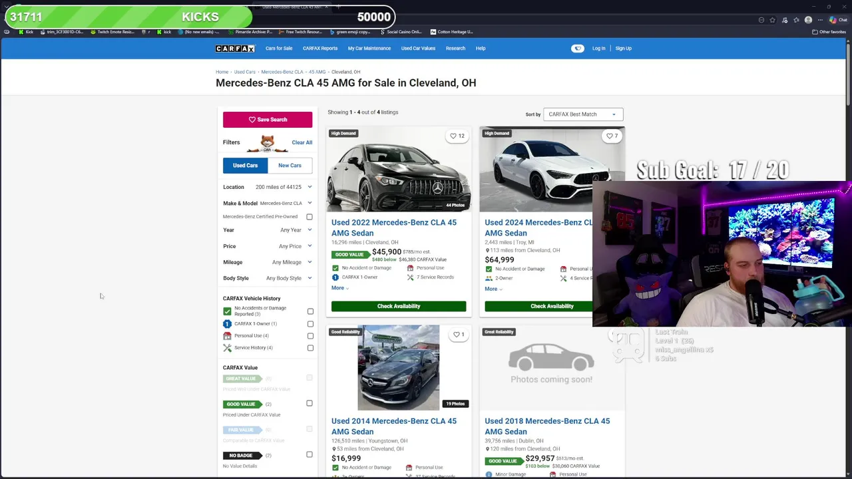Add this page to favorites star
Image resolution: width=852 pixels, height=479 pixels.
773,20
